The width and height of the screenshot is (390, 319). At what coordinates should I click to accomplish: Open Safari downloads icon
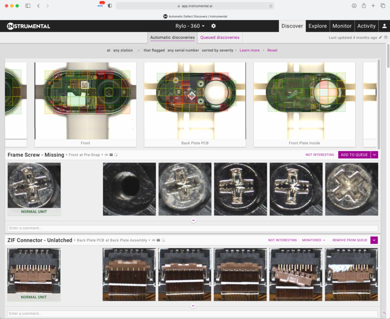tap(354, 6)
